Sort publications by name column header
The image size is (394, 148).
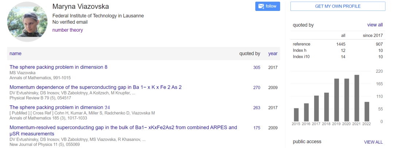15,53
